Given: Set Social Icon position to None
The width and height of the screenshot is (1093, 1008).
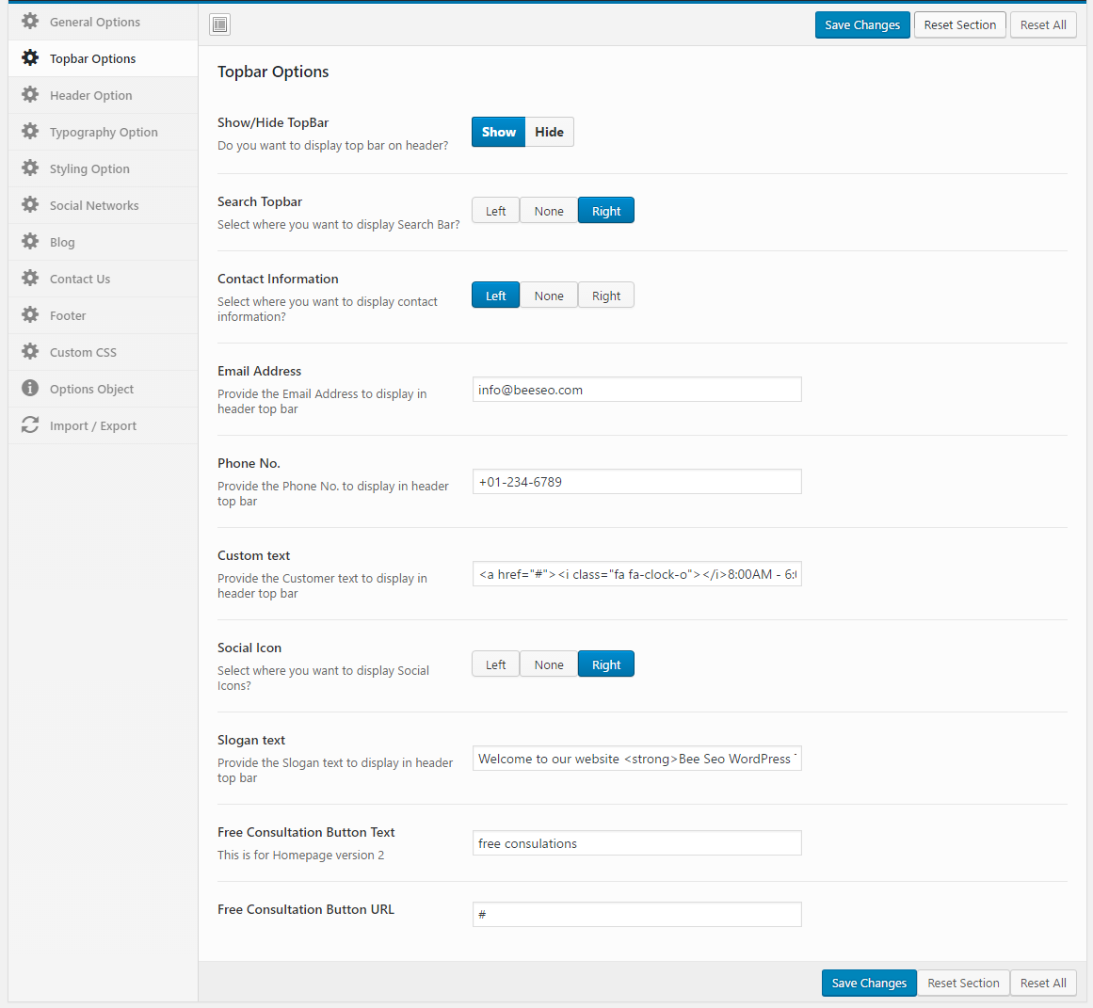Looking at the screenshot, I should (549, 664).
